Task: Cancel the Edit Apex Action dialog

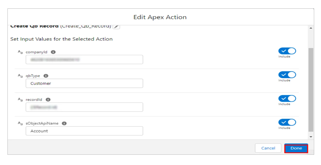Action: [x=268, y=148]
